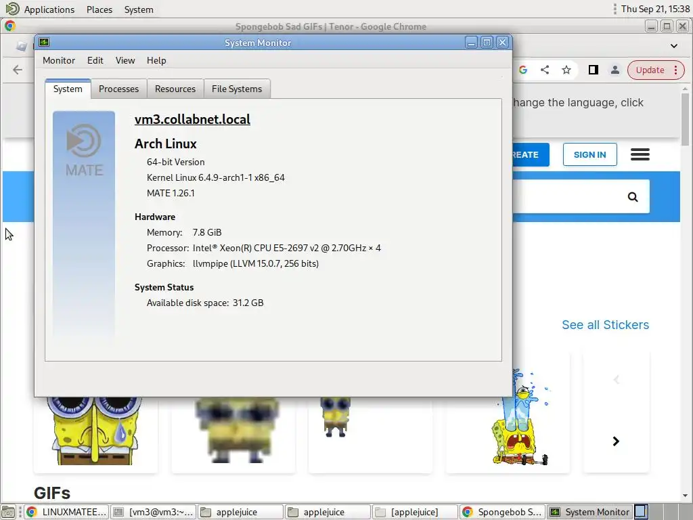Click the MATE 1.26.1 version text
Image resolution: width=693 pixels, height=520 pixels.
[x=171, y=193]
